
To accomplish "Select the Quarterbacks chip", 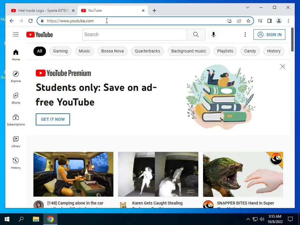I will click(x=147, y=51).
